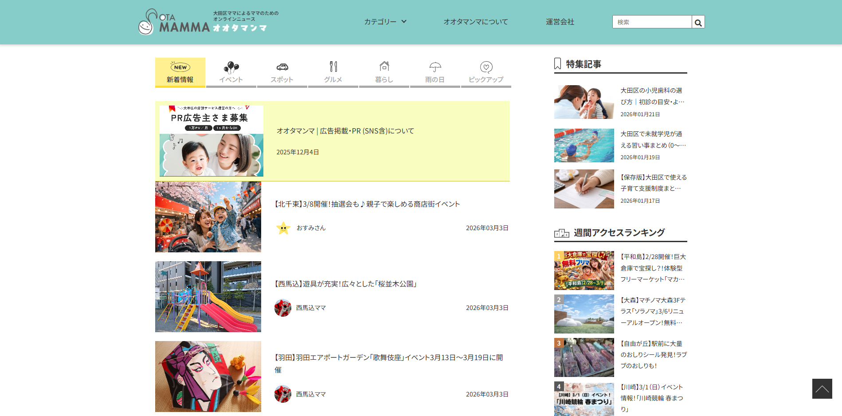Open オオタマンマについて from the navigation
The width and height of the screenshot is (842, 416).
pos(476,21)
